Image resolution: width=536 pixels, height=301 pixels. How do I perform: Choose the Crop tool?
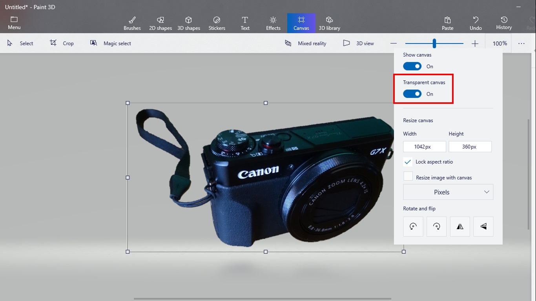click(x=62, y=43)
